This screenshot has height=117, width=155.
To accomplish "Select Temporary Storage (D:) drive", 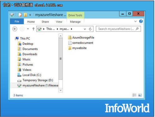I will click(x=38, y=80).
